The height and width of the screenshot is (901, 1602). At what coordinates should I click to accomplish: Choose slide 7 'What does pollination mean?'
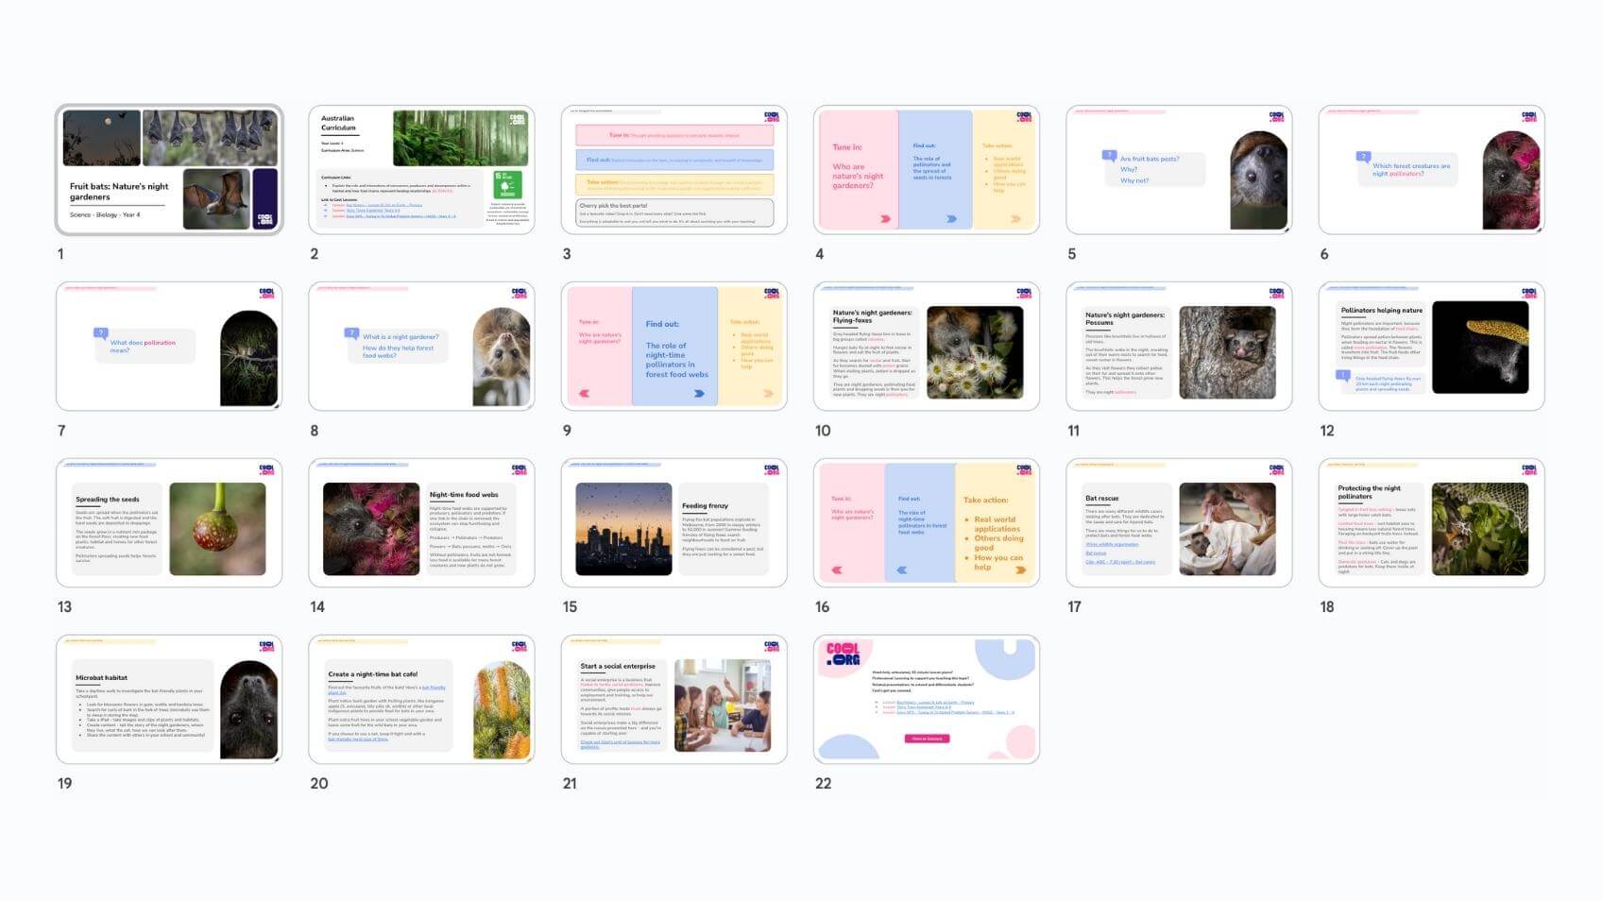169,347
